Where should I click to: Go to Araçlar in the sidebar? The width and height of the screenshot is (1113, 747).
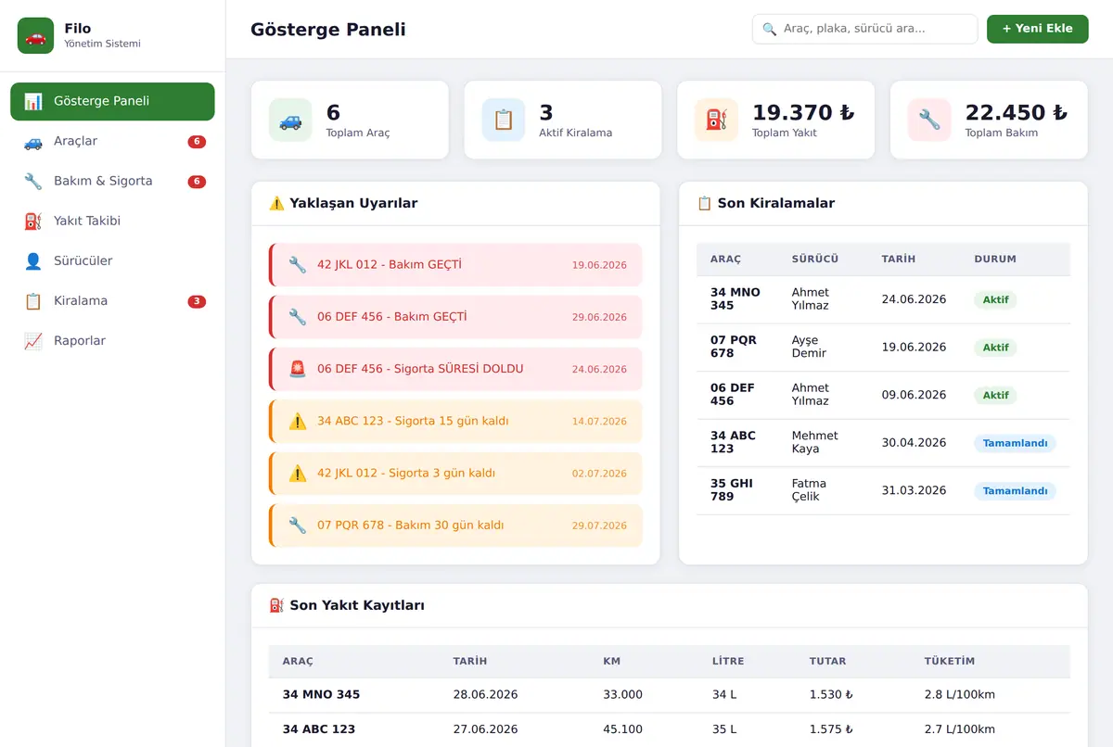[x=112, y=141]
